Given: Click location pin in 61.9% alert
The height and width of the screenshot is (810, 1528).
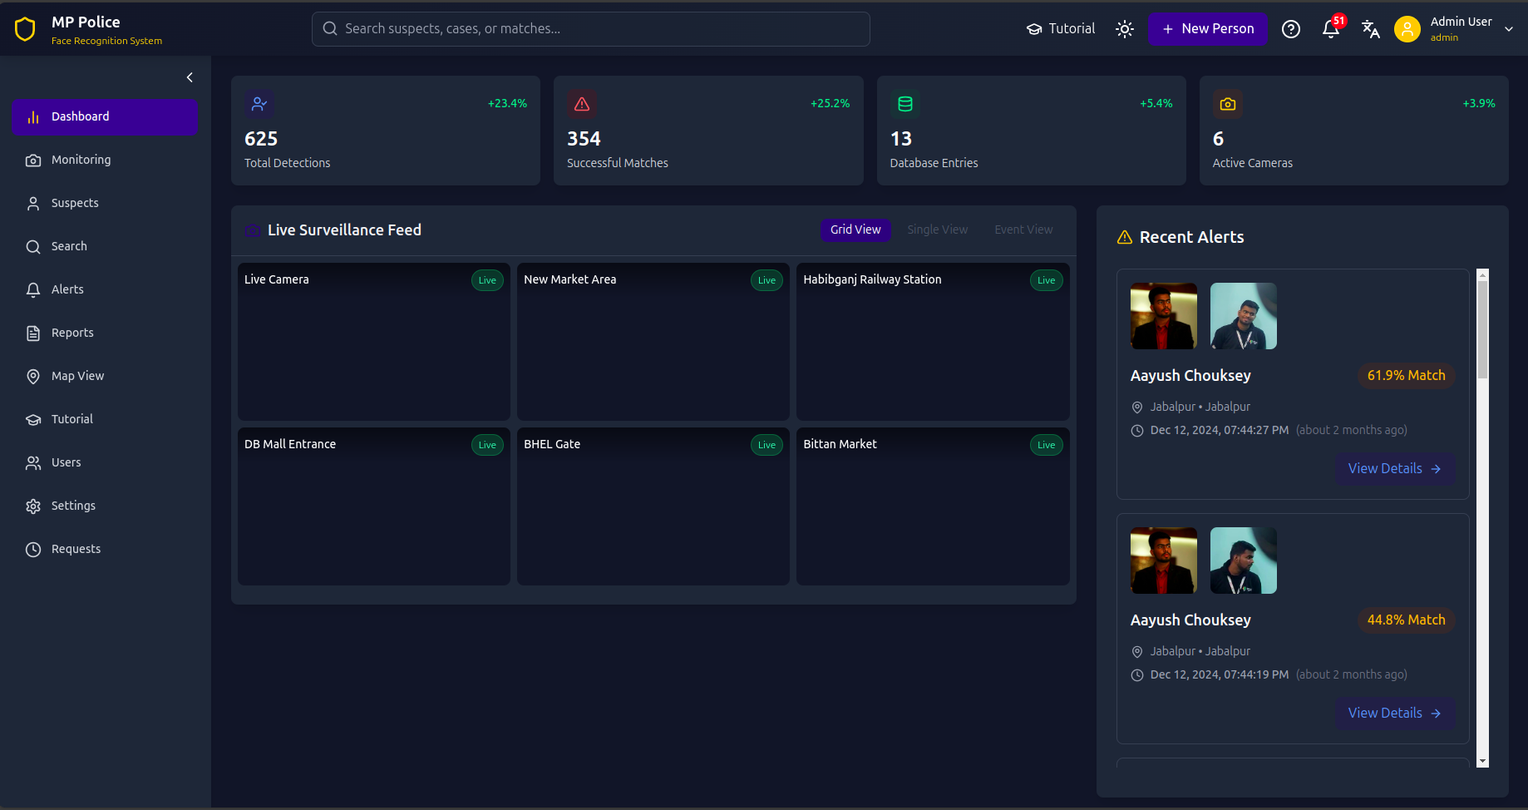Looking at the screenshot, I should (1137, 407).
